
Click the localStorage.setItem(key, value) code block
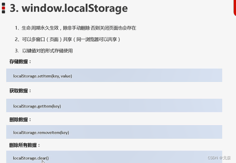click(x=114, y=75)
